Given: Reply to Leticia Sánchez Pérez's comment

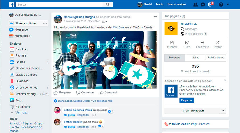Looking at the screenshot, I should point(83,115).
